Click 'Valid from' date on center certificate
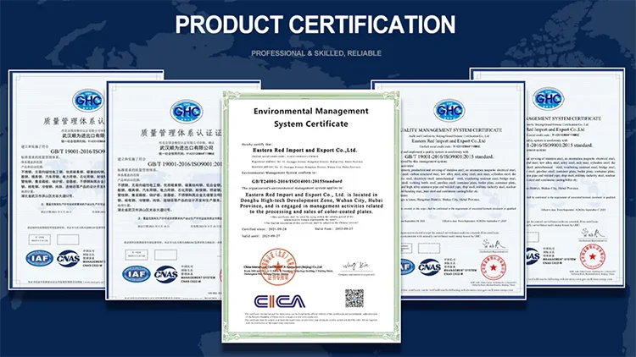This screenshot has height=357, width=636. pos(334,228)
